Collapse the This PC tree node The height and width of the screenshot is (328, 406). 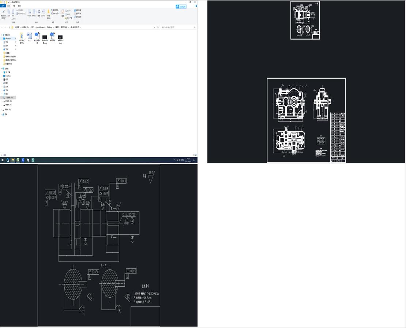[x=1, y=69]
